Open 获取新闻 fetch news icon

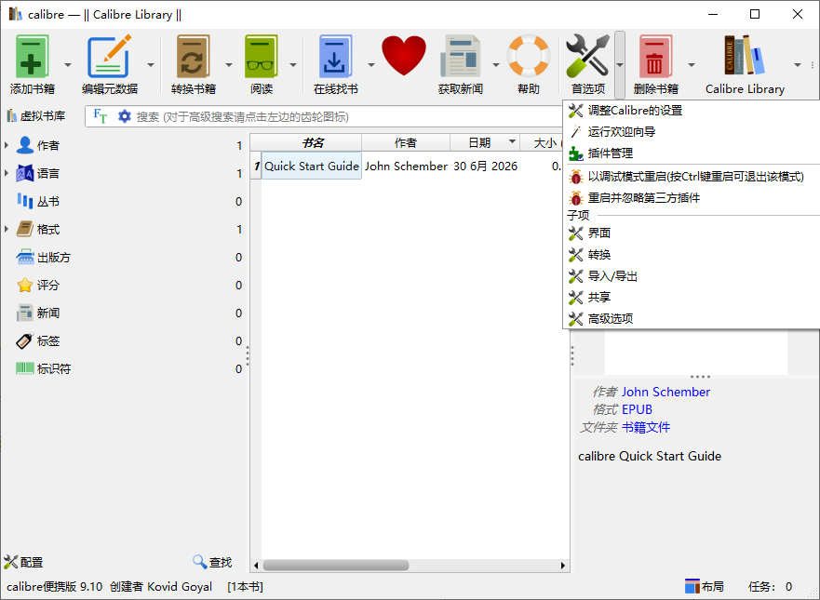click(460, 57)
